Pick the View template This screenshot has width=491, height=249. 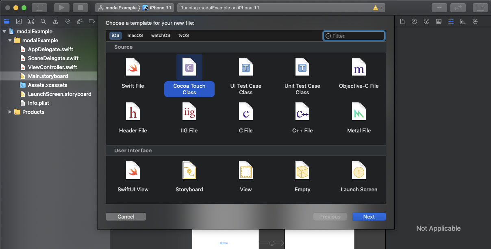tap(246, 177)
